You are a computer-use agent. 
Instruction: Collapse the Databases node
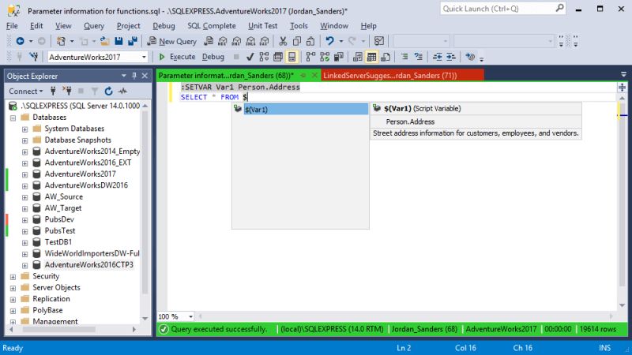tap(13, 118)
